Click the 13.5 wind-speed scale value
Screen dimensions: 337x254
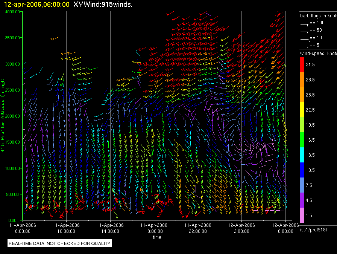(310, 155)
